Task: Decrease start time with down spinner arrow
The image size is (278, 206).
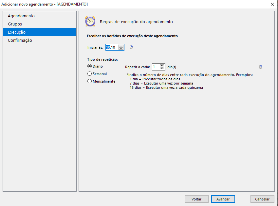Action: (x=121, y=48)
